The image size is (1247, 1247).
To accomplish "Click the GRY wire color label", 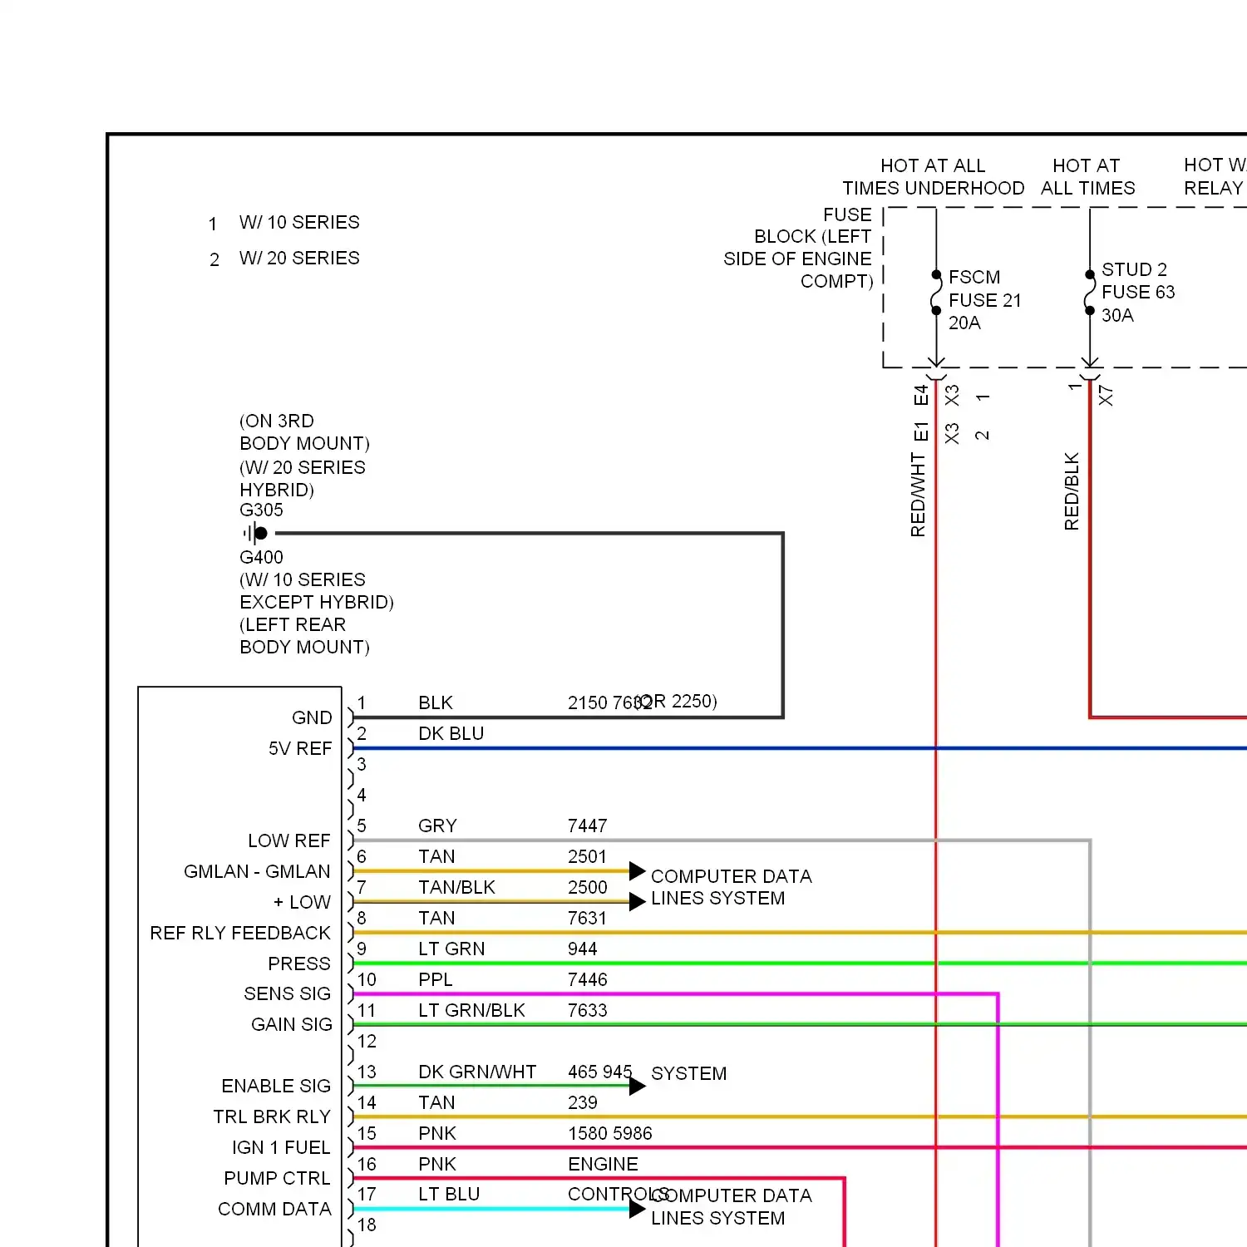I will (x=438, y=826).
